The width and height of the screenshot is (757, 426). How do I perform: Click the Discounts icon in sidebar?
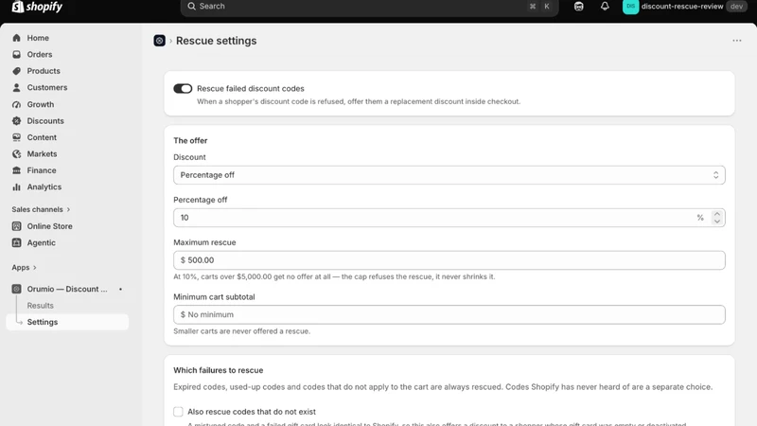pos(16,121)
